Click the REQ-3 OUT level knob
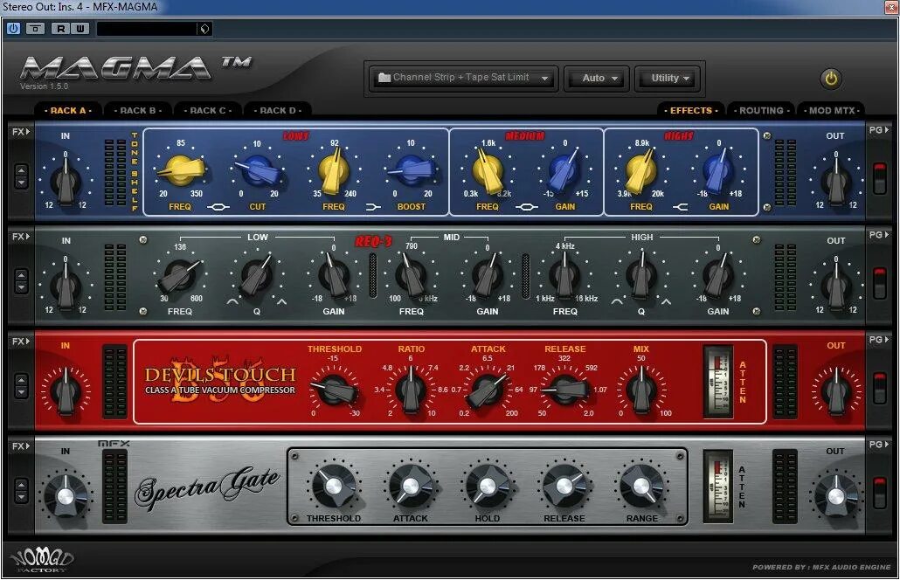900x580 pixels. (835, 285)
